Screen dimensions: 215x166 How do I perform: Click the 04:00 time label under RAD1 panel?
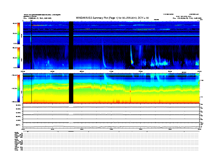[x=52, y=71]
